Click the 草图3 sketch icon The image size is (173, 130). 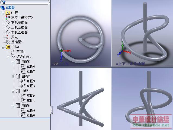click(23, 81)
